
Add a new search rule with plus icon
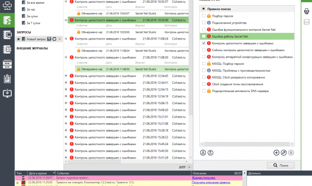pos(276,153)
